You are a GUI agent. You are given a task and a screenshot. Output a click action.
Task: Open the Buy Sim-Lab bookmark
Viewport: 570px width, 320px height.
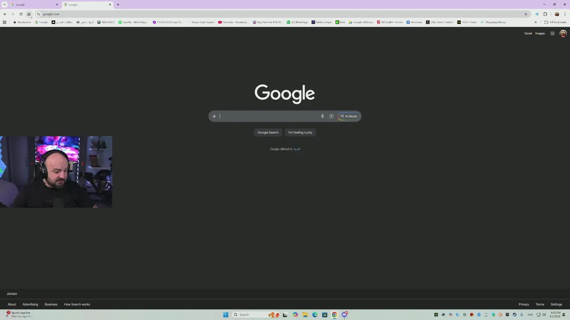coord(268,22)
